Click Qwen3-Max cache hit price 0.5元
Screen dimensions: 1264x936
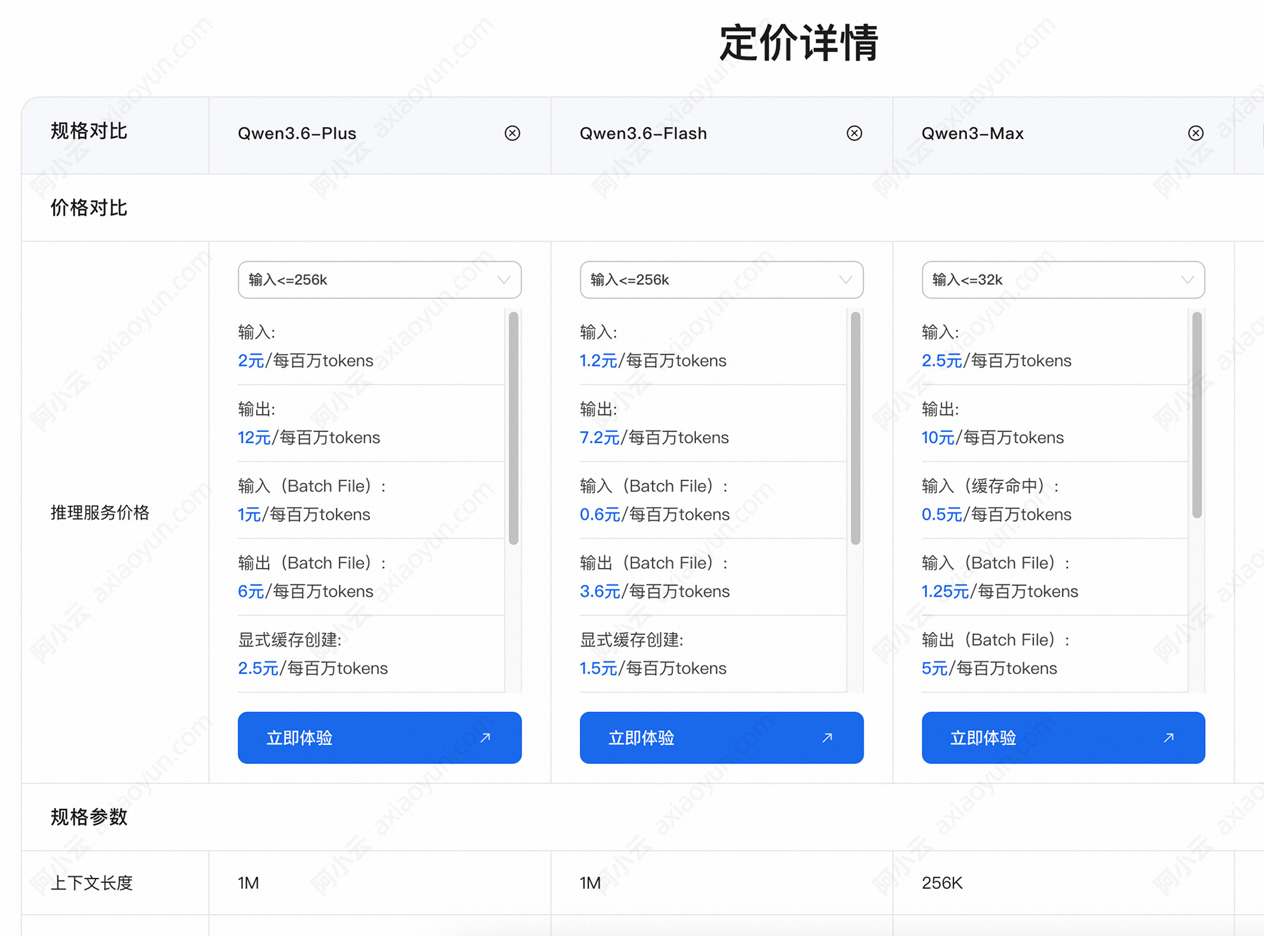942,515
